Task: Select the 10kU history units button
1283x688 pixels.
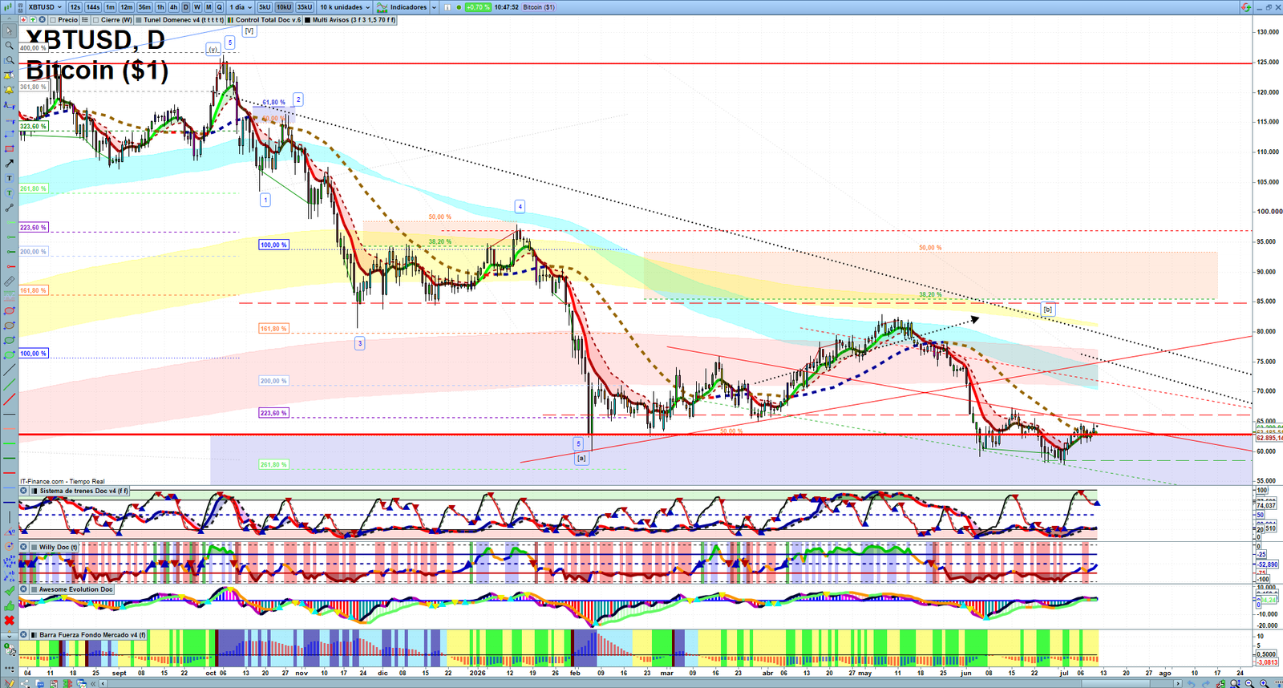Action: tap(284, 7)
